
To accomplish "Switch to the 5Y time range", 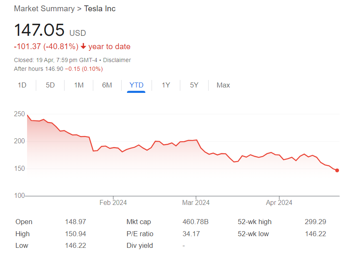I will pyautogui.click(x=194, y=85).
